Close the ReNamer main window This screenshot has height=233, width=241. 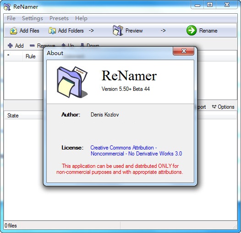pos(227,5)
